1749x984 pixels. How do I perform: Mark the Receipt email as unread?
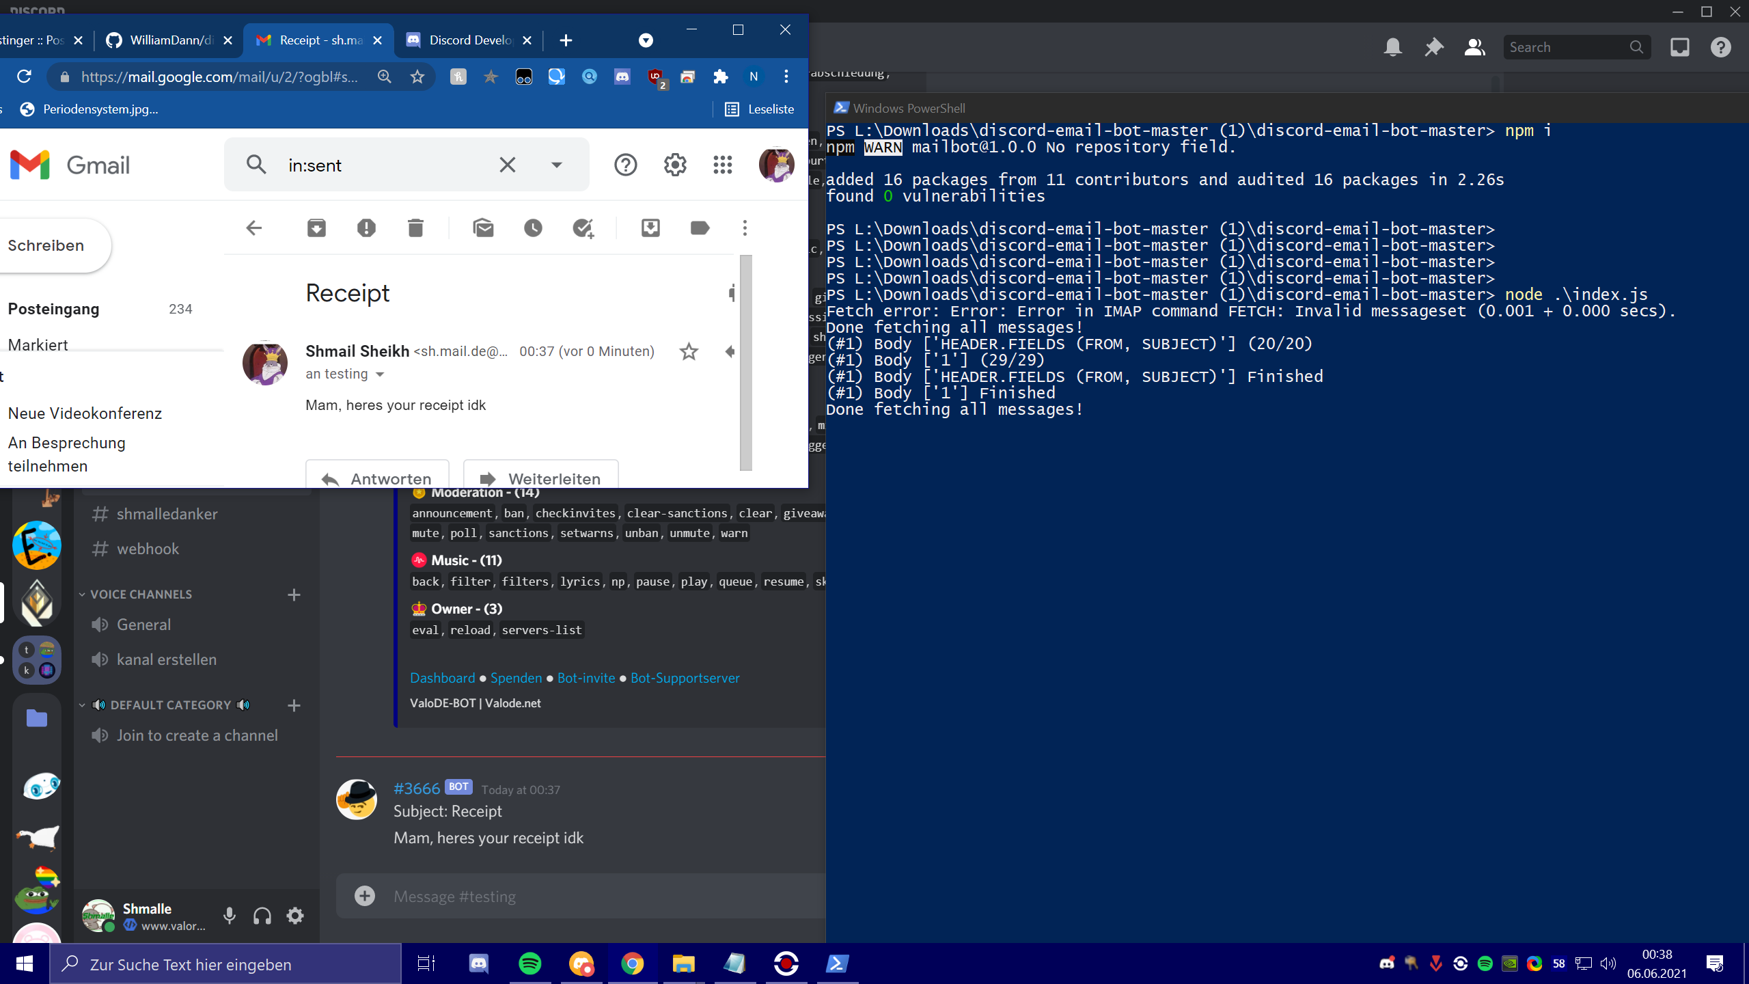coord(483,228)
